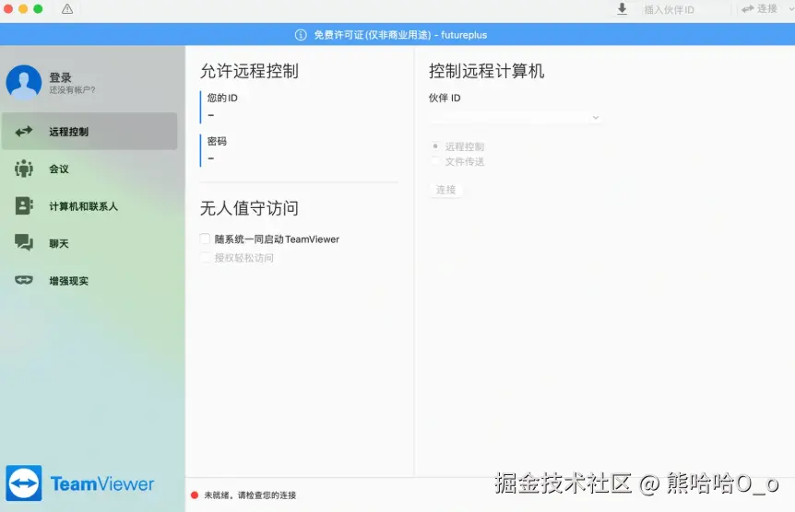Click the TeamViewer logo icon
Image resolution: width=795 pixels, height=512 pixels.
(24, 483)
